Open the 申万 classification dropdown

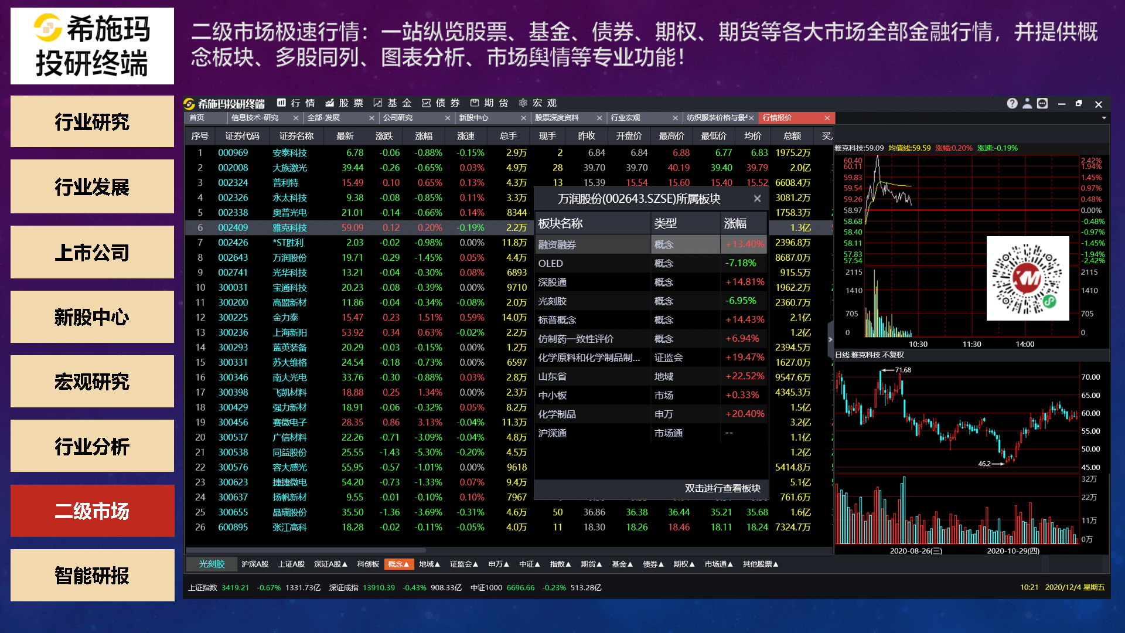click(x=497, y=564)
